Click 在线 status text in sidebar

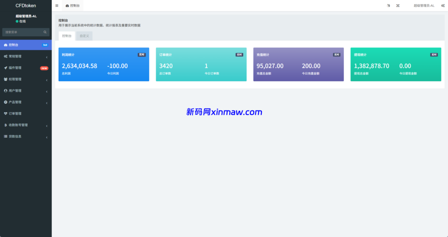[x=23, y=21]
